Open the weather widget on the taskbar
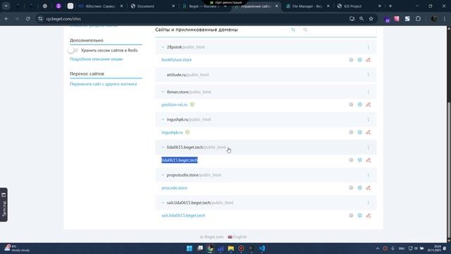 tap(17, 248)
